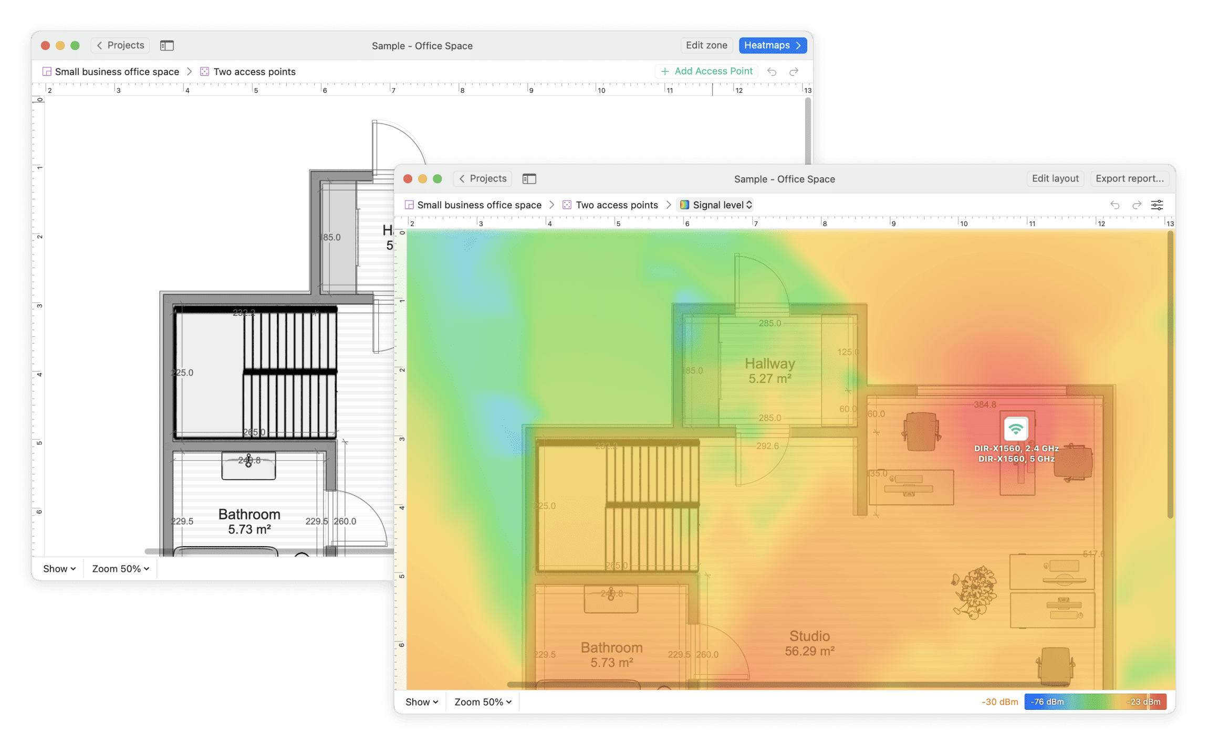Open the visualization settings sliders icon
Viewport: 1208px width, 745px height.
[1158, 205]
